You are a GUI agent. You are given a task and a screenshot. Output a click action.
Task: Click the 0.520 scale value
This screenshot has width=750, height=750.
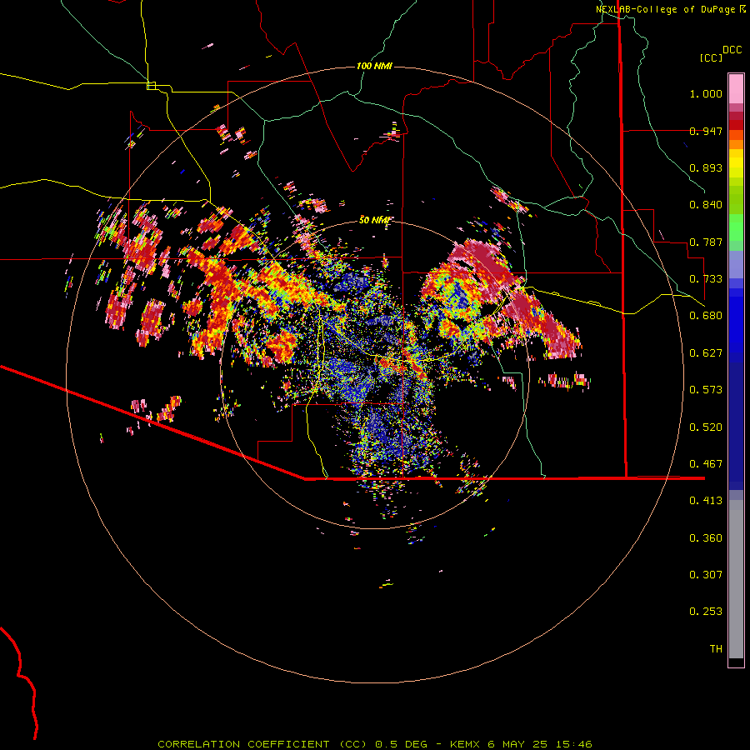[706, 427]
